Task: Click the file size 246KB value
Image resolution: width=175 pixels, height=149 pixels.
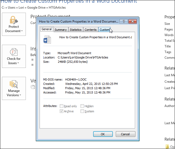Action: pyautogui.click(x=73, y=62)
